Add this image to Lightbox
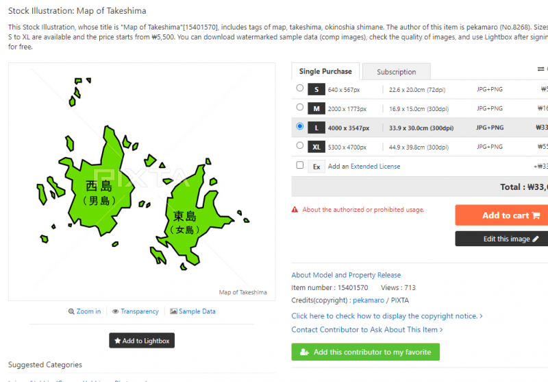The height and width of the screenshot is (382, 548). [x=142, y=340]
